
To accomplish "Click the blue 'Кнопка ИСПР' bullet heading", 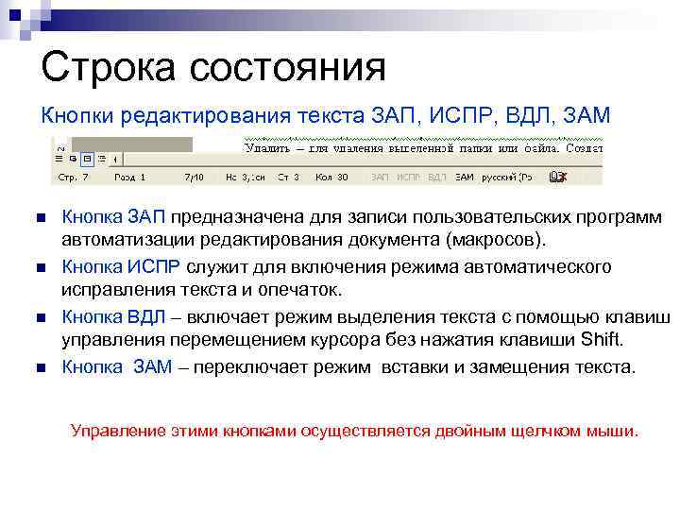I will coord(121,266).
